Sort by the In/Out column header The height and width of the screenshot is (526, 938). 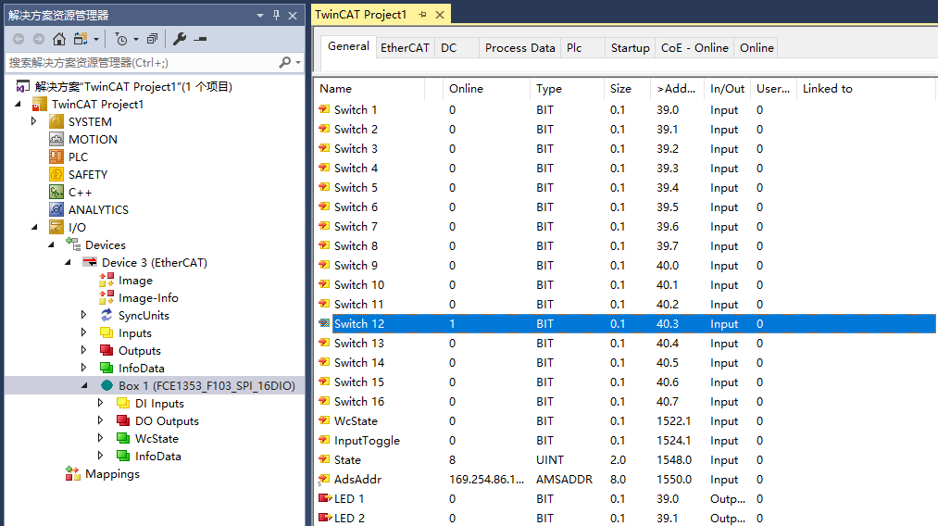728,89
